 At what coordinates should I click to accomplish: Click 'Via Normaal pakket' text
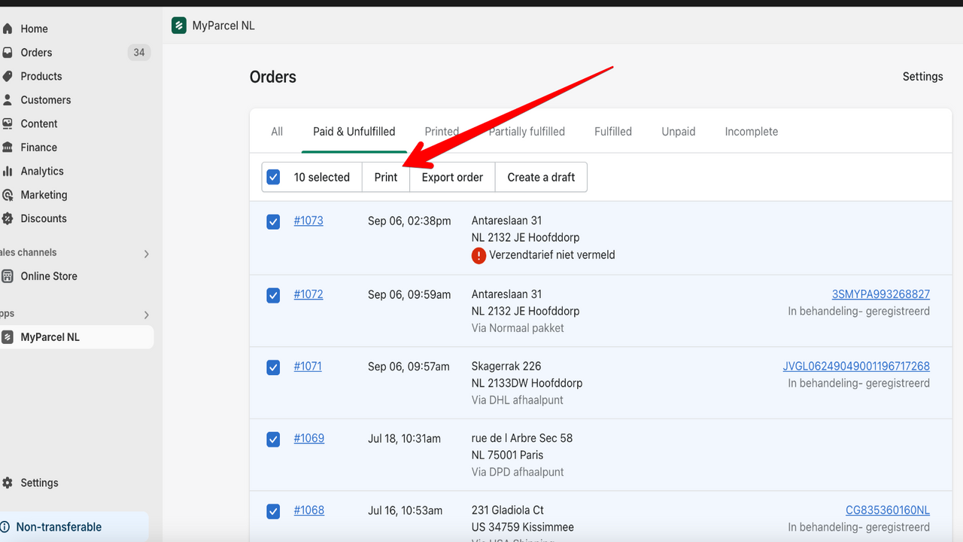(518, 328)
